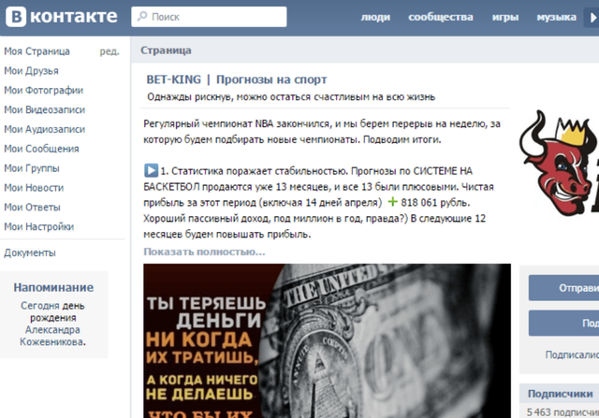Open the сообщества header menu item
This screenshot has height=418, width=599.
[x=441, y=17]
